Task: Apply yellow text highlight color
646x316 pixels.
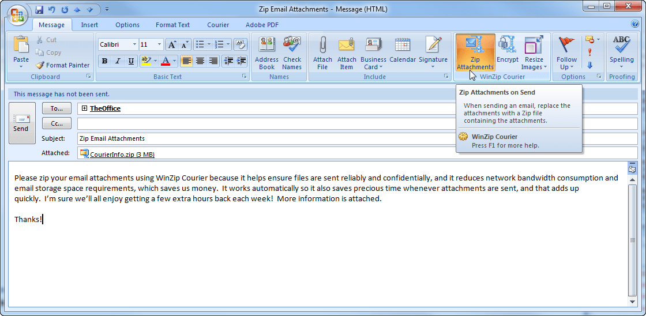Action: tap(146, 61)
